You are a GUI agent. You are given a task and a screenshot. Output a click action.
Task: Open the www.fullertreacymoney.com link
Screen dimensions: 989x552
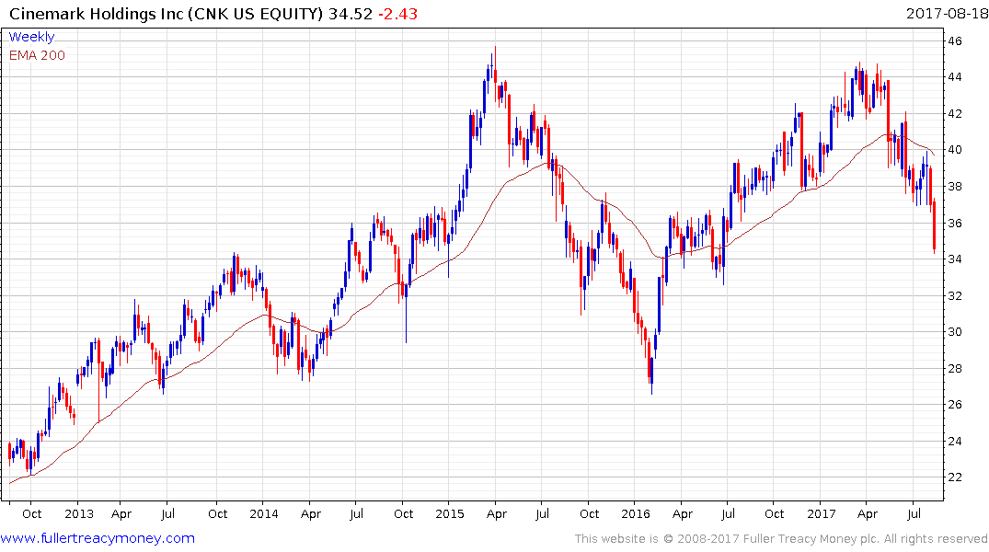coord(98,538)
